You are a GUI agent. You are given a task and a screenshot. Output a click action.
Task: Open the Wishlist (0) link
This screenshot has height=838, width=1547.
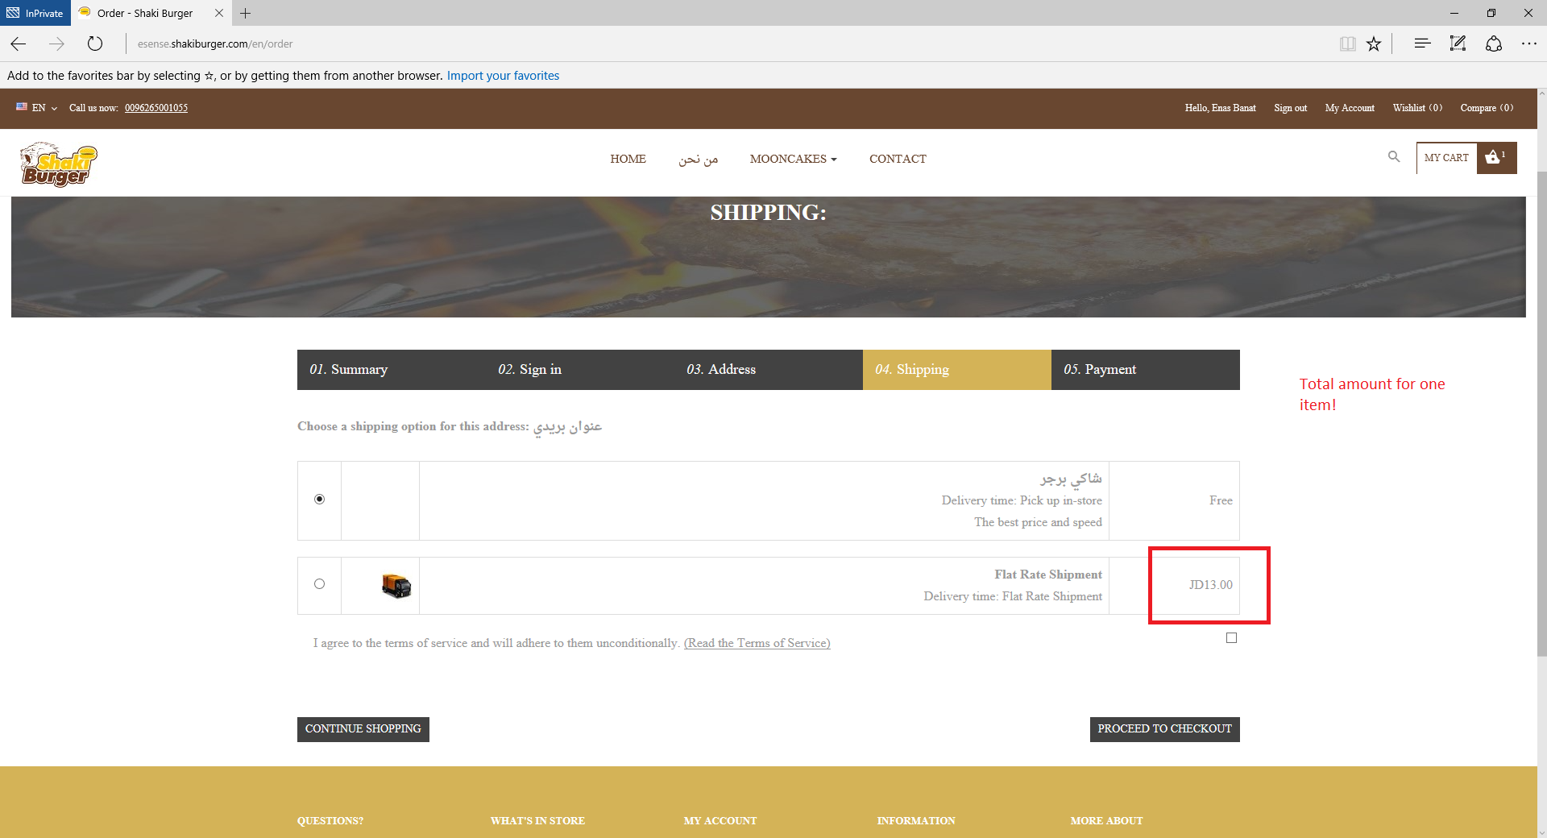tap(1417, 108)
